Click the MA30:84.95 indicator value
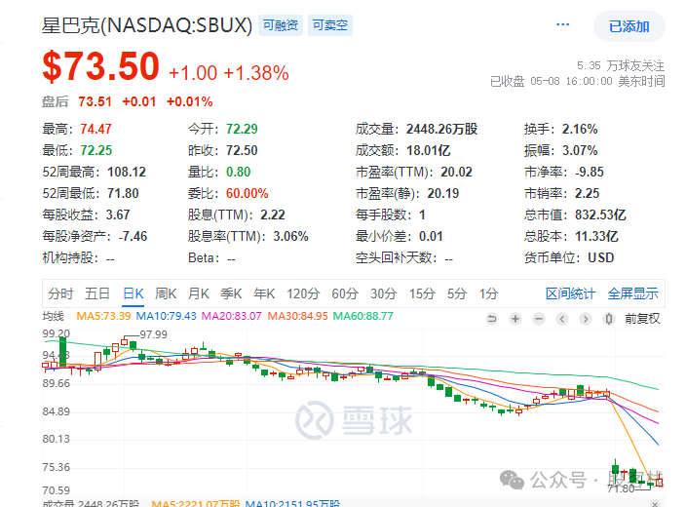 pos(297,316)
